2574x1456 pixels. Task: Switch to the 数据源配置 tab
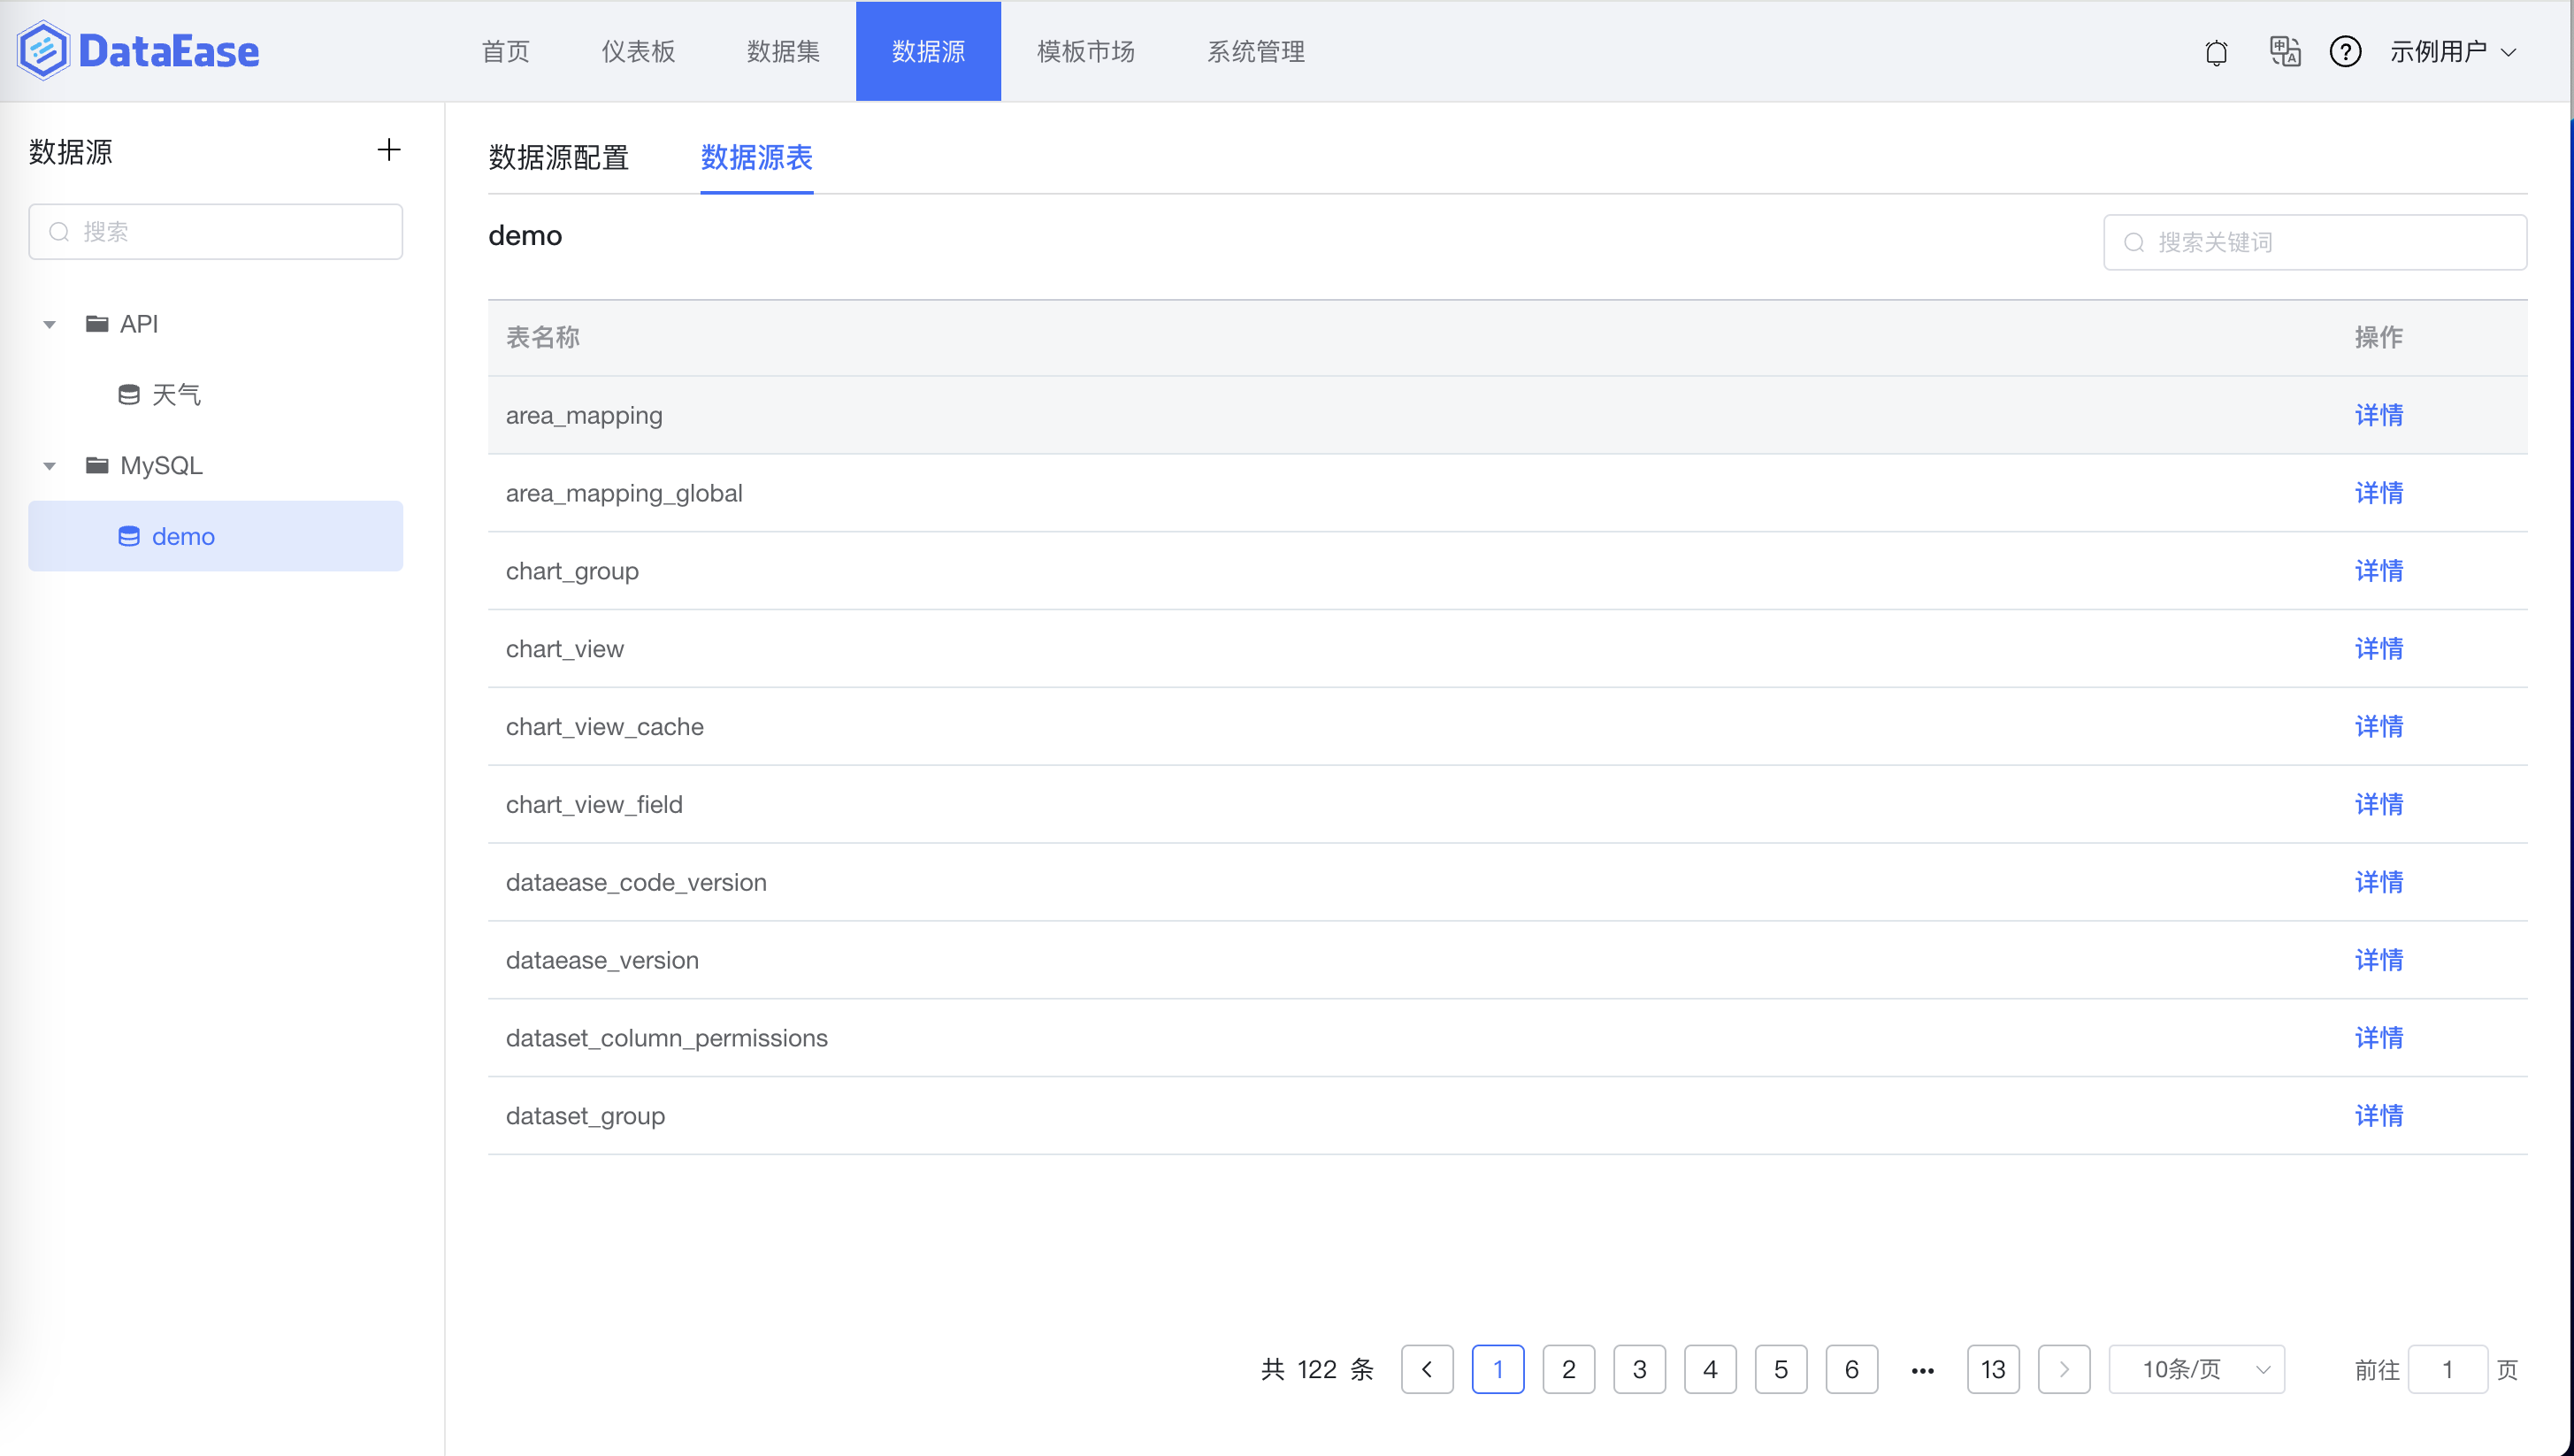tap(558, 157)
